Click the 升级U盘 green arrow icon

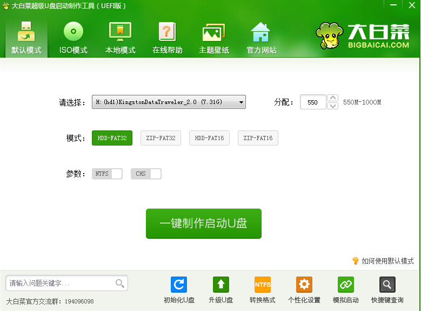[220, 285]
